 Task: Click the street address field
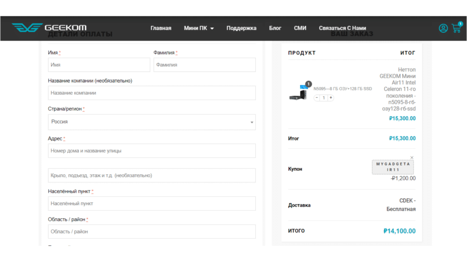152,151
